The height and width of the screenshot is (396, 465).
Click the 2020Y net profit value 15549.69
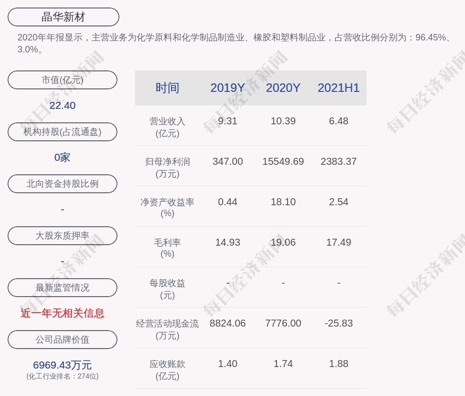coord(283,162)
